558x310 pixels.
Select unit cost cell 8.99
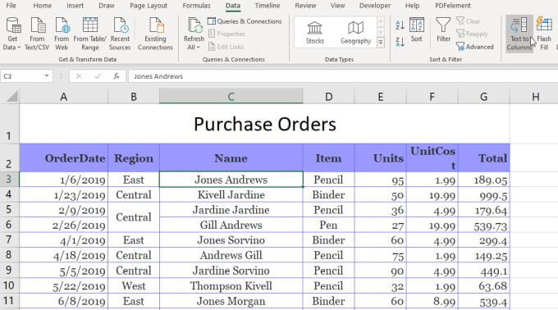pyautogui.click(x=432, y=301)
